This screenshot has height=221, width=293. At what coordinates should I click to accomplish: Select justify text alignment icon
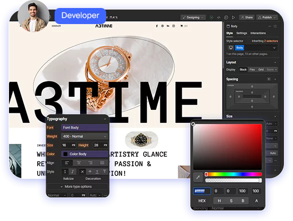point(102,163)
